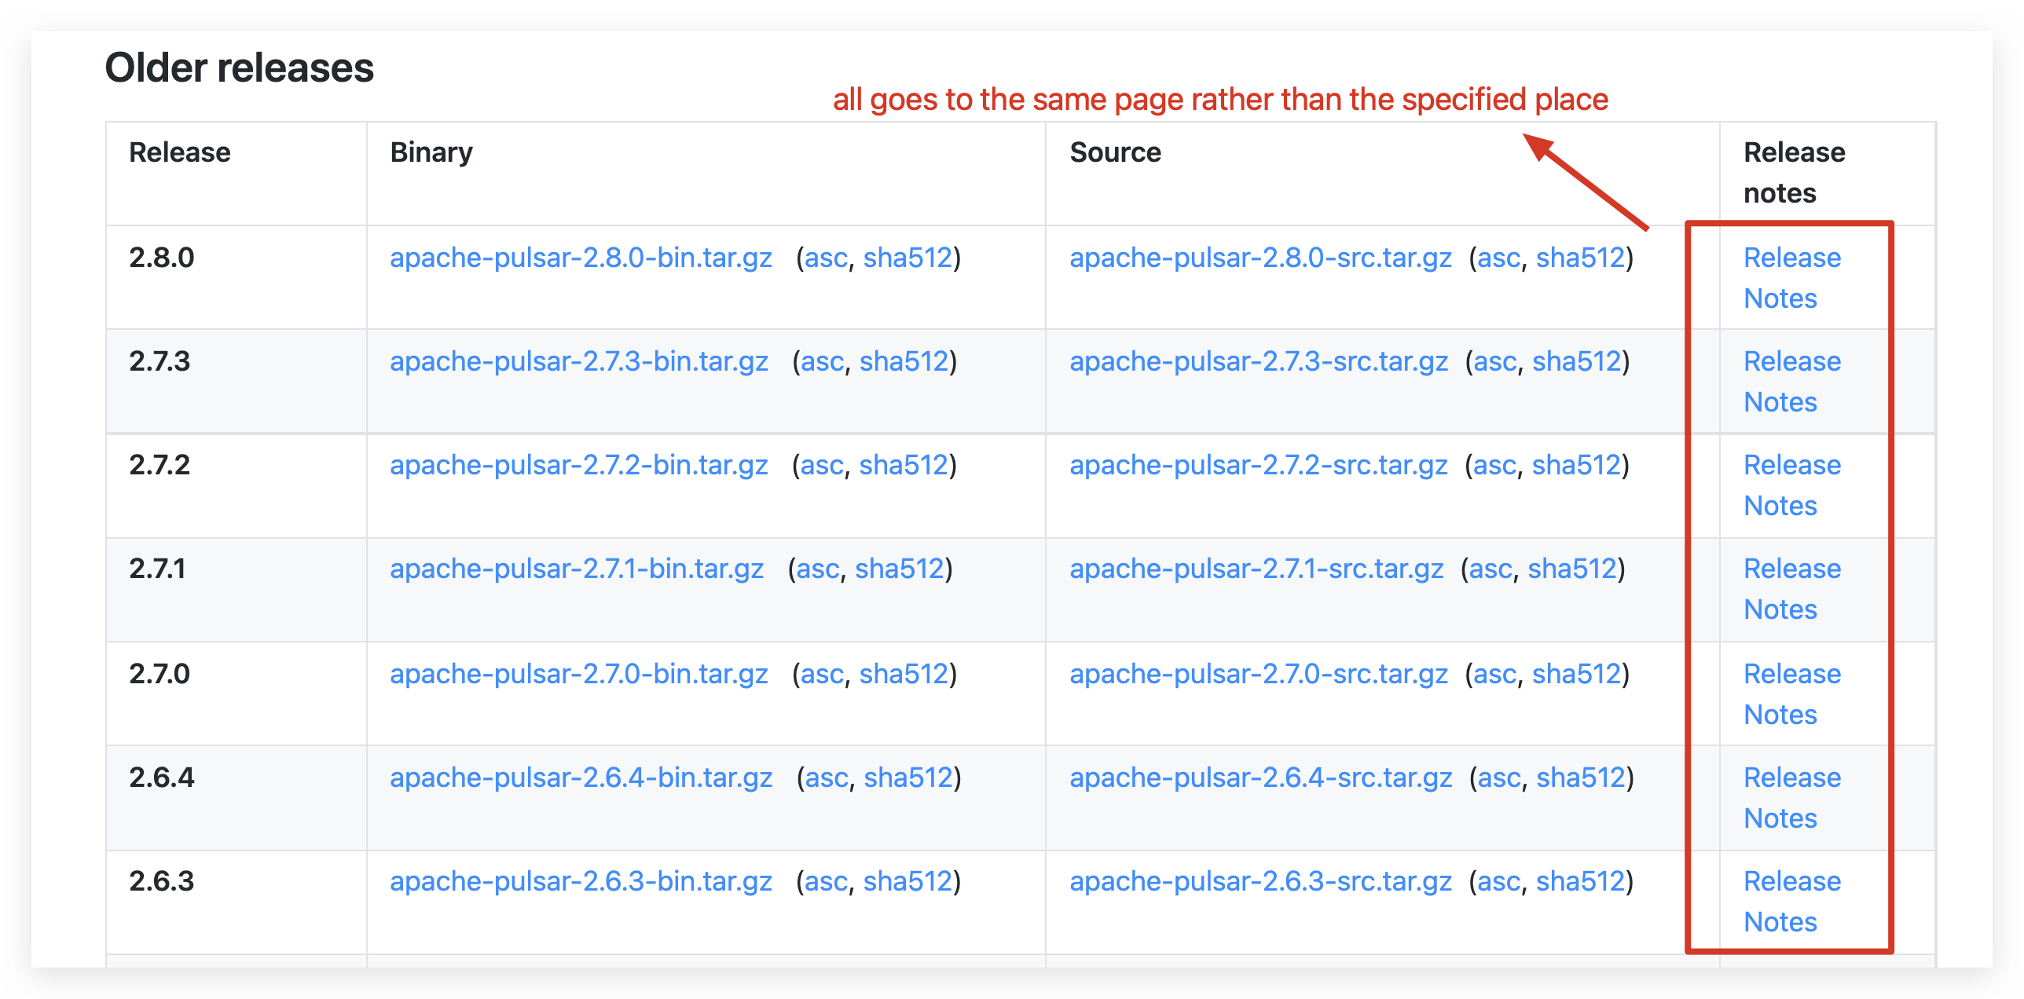The image size is (2024, 999).
Task: Download apache-pulsar-2.8.0-bin.tar.gz
Action: click(581, 258)
